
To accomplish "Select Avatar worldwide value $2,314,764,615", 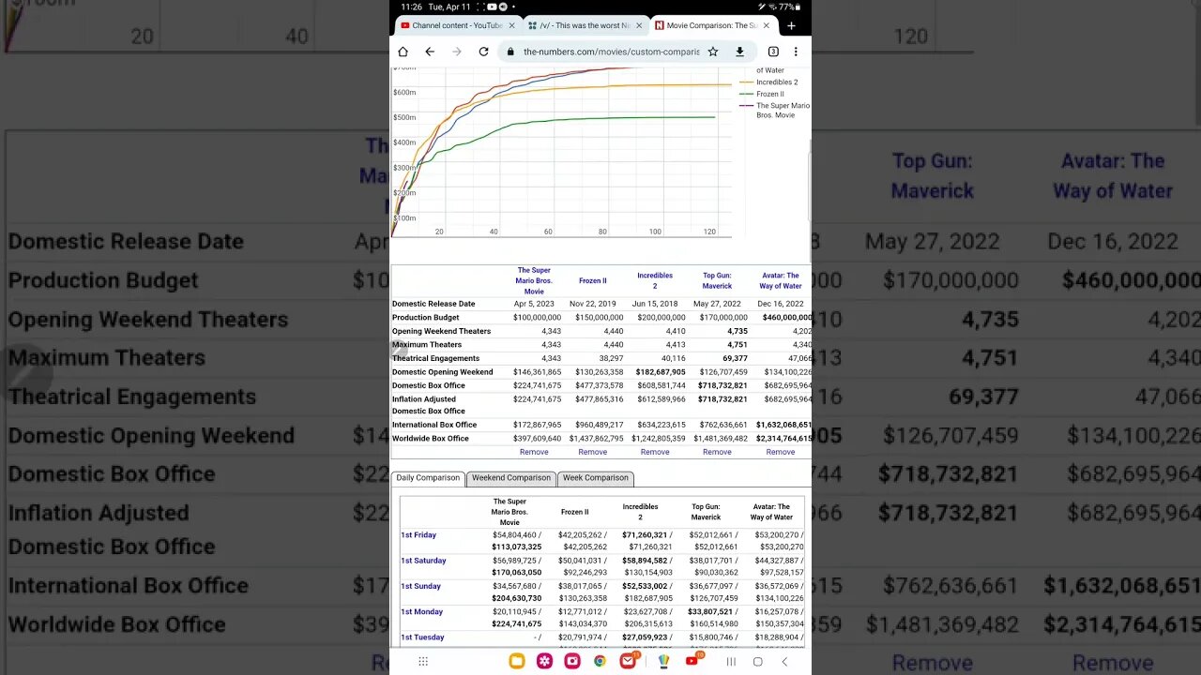I will pyautogui.click(x=783, y=439).
